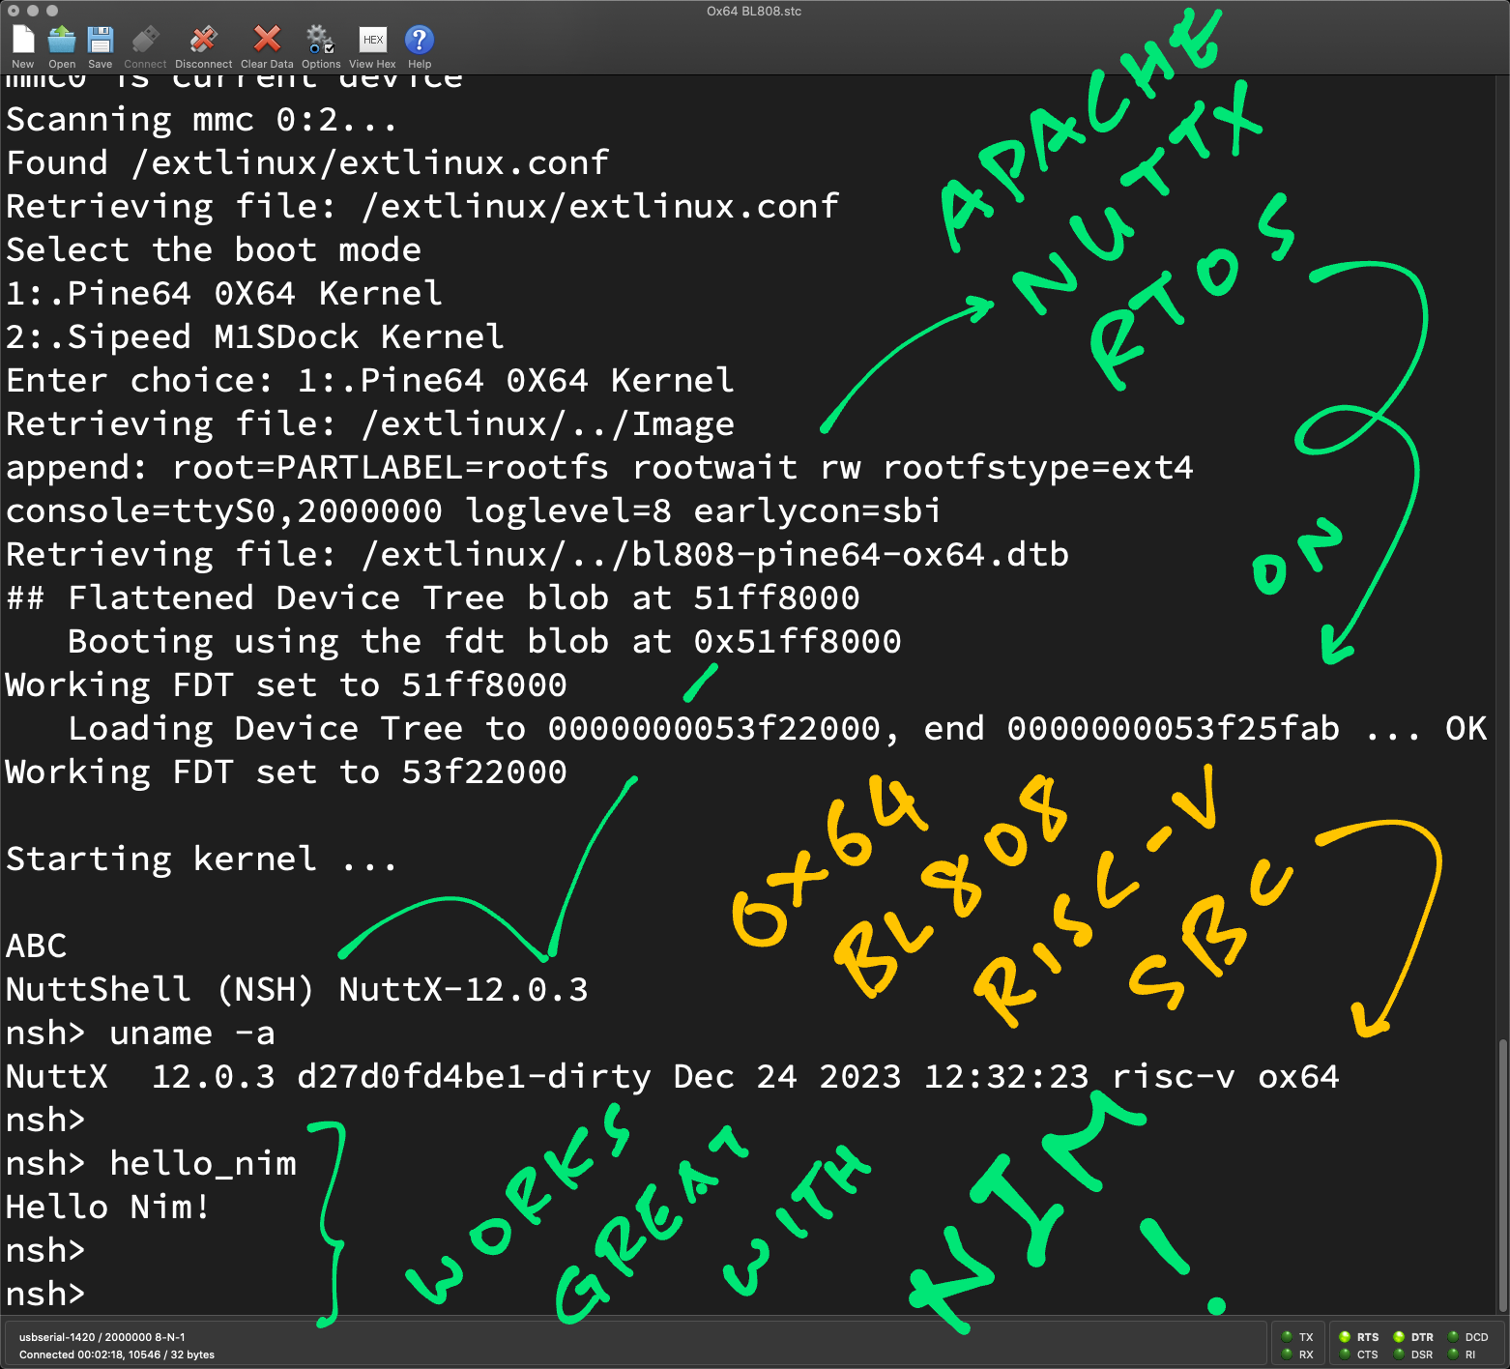This screenshot has height=1369, width=1510.
Task: Switch to View Hex mode
Action: pyautogui.click(x=372, y=41)
